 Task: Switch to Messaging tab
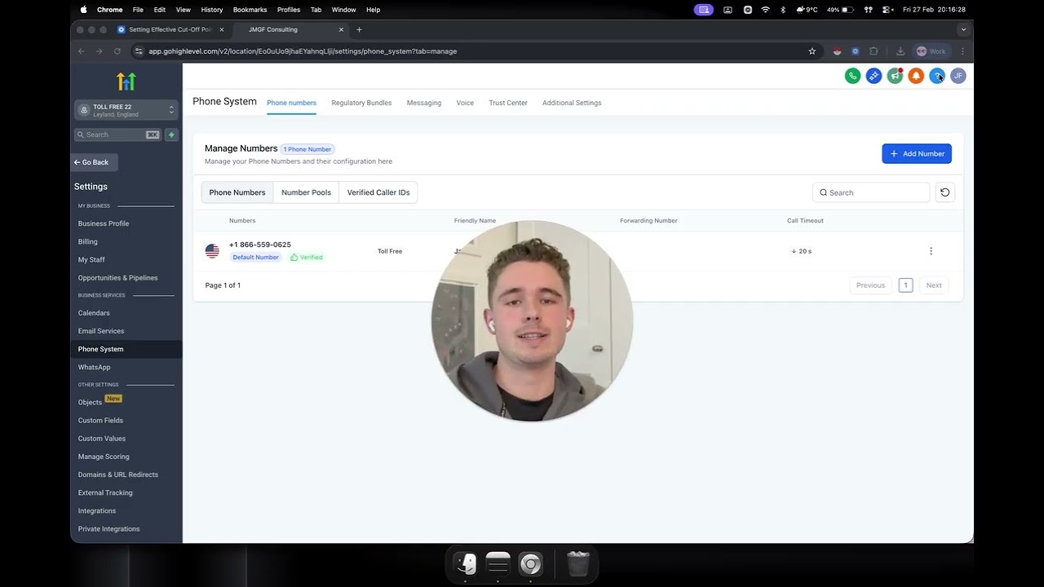point(424,103)
